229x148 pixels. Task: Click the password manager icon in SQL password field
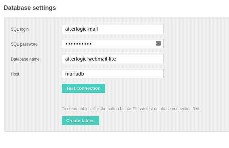158,43
